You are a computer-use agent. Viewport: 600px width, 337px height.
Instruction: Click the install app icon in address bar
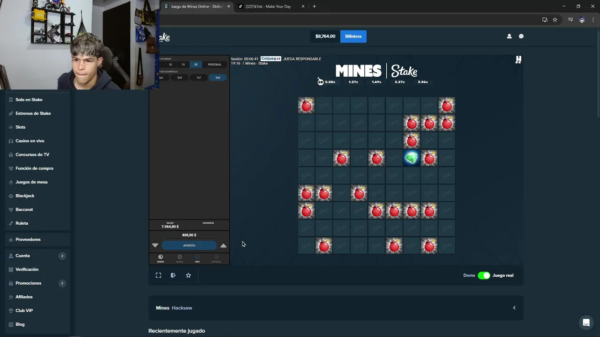pyautogui.click(x=545, y=20)
